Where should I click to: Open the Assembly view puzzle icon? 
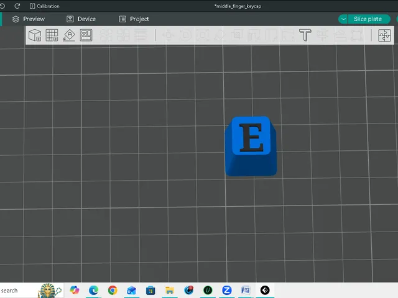click(x=384, y=35)
